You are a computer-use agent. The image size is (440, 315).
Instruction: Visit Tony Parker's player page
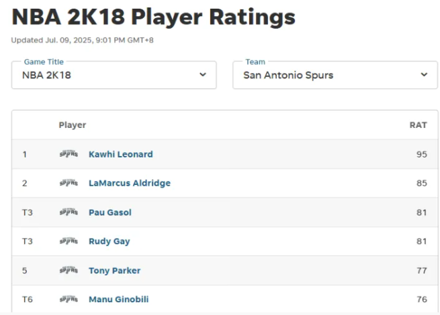coord(115,271)
